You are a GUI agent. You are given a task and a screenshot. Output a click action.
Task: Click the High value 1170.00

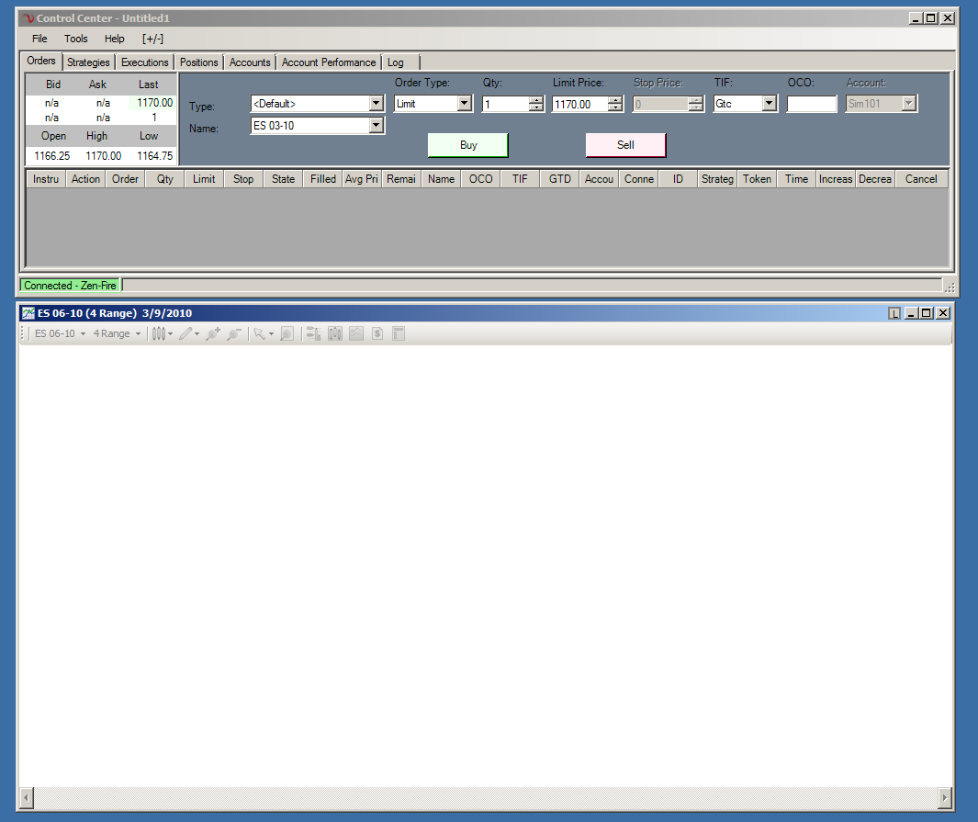(104, 156)
